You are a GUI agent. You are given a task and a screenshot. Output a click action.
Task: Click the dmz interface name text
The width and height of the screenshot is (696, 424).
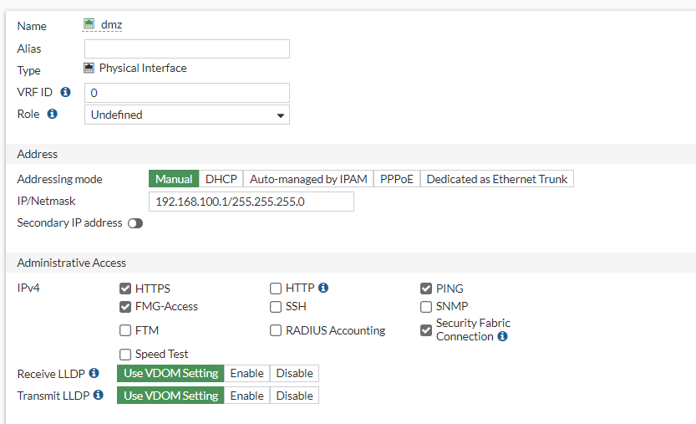(111, 24)
